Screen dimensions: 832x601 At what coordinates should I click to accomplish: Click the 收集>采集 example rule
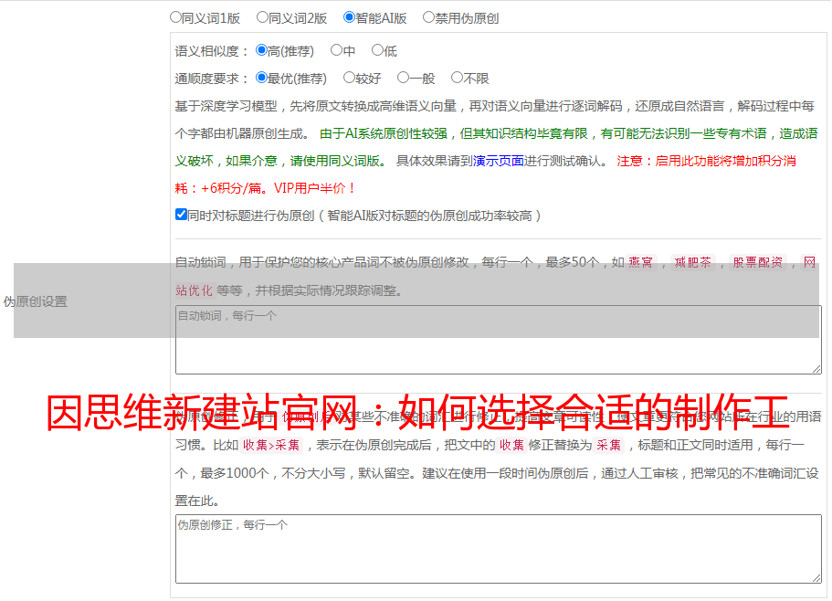pyautogui.click(x=271, y=445)
